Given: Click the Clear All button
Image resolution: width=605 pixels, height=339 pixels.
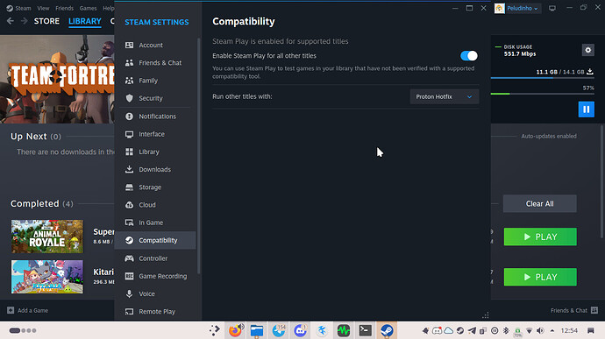Looking at the screenshot, I should [539, 203].
